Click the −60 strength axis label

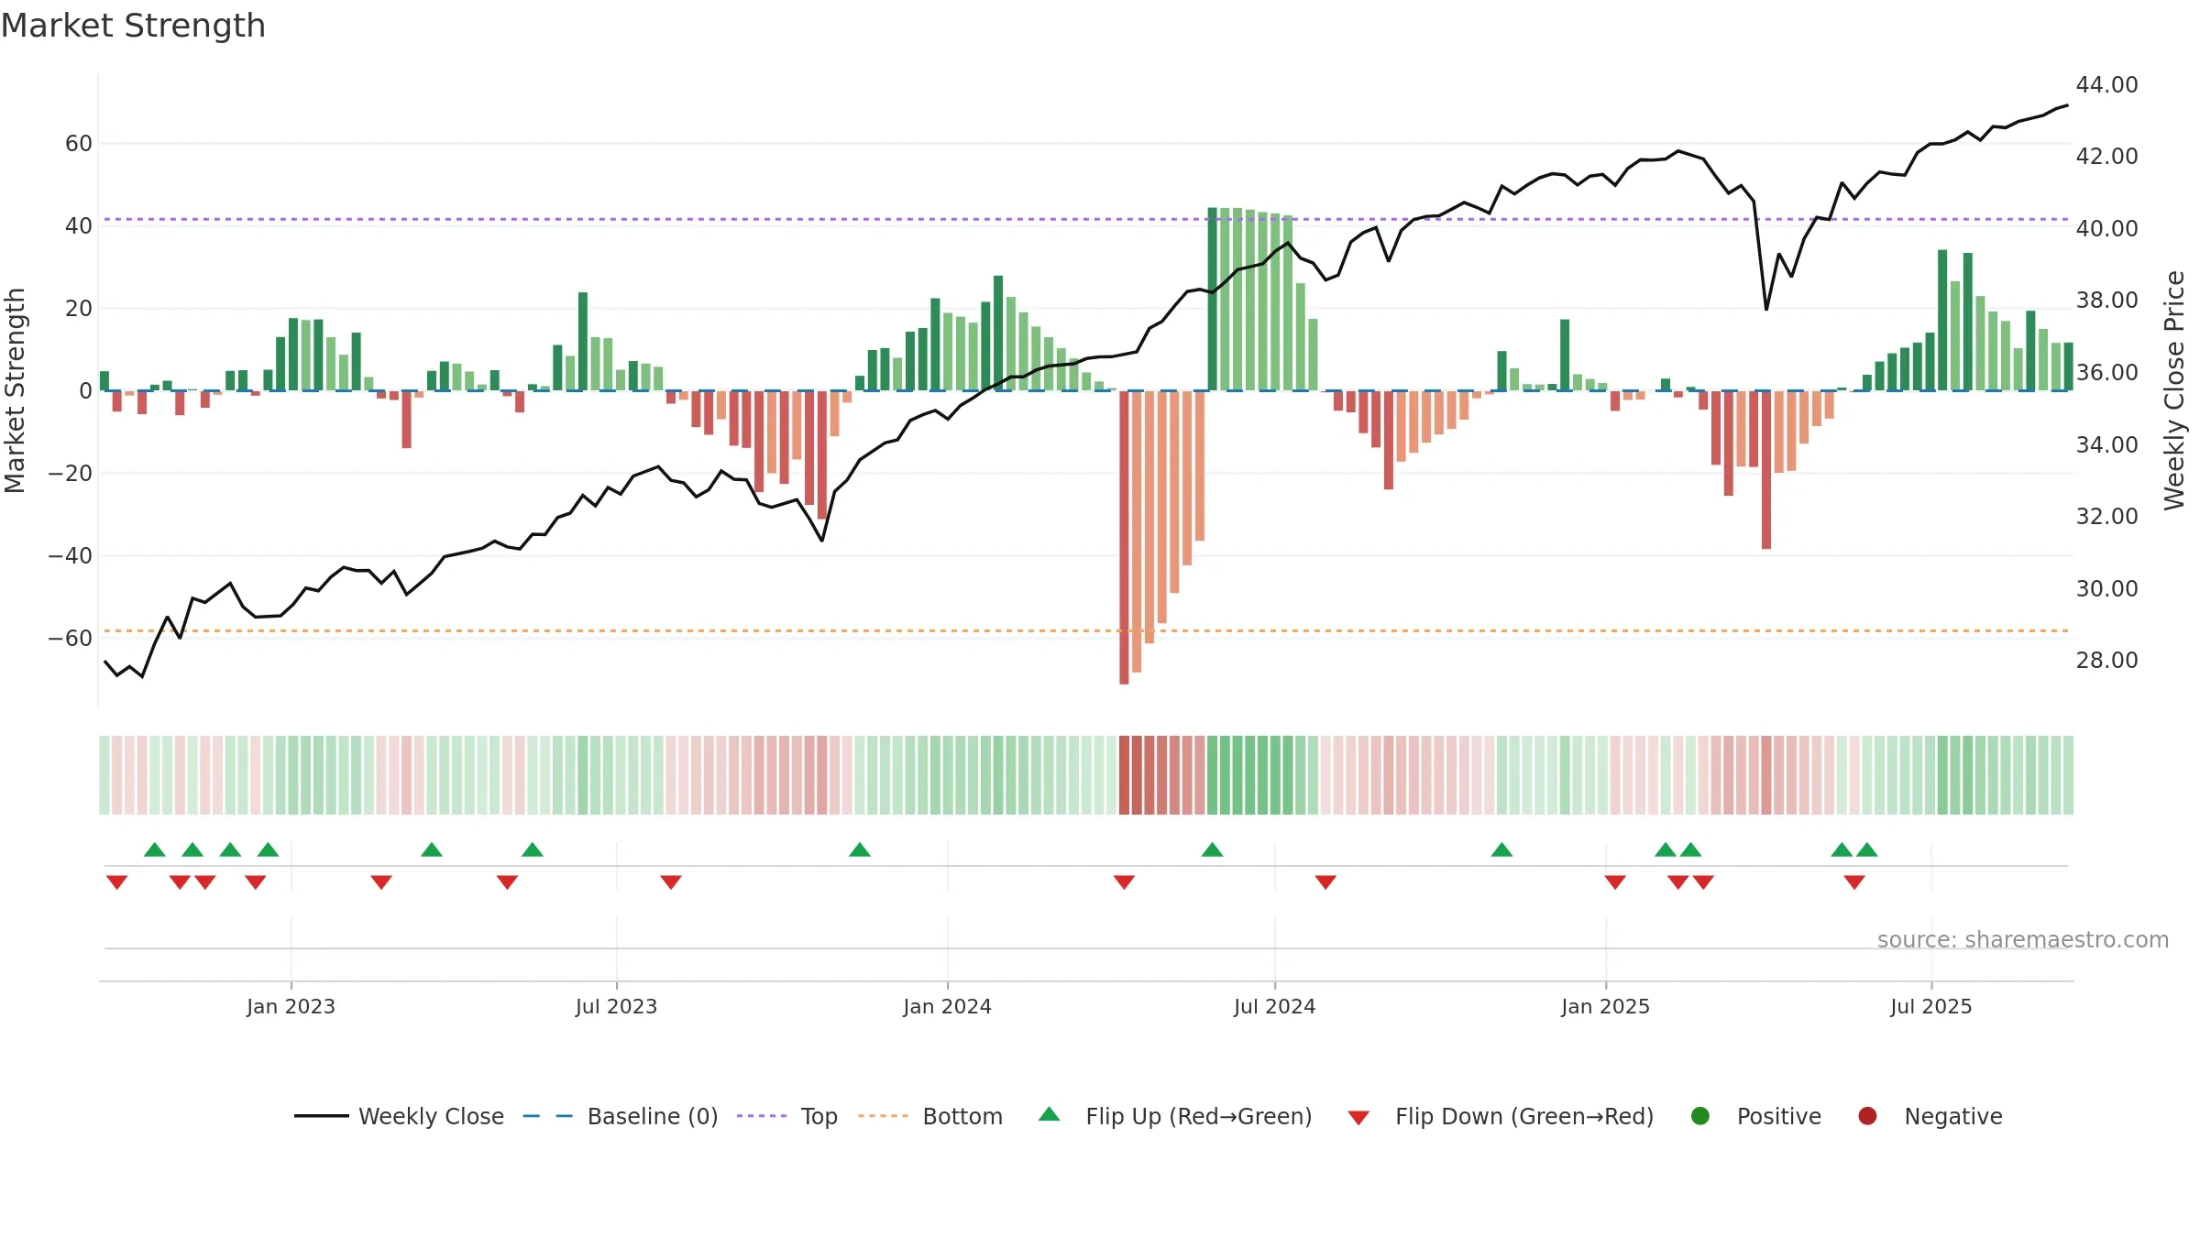pyautogui.click(x=71, y=639)
